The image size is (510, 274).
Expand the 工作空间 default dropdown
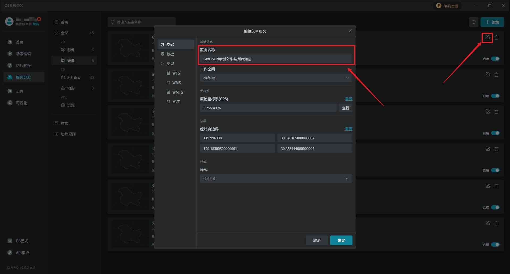276,78
